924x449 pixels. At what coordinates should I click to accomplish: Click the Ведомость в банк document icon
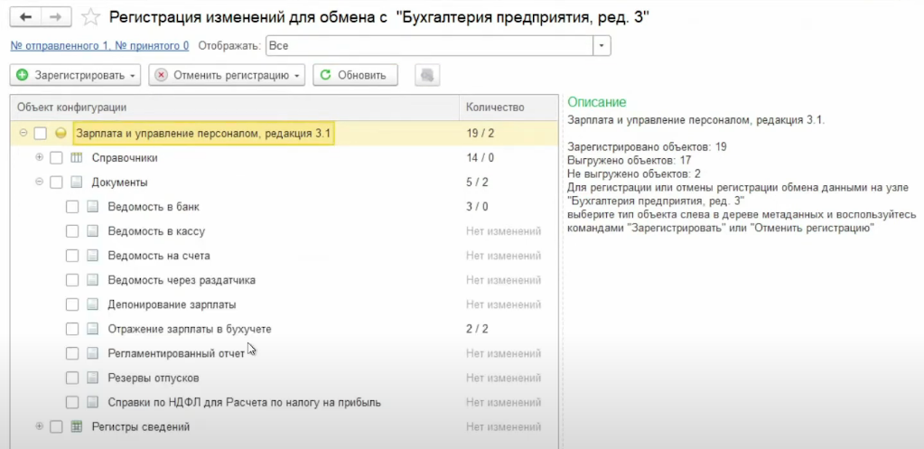(x=92, y=207)
